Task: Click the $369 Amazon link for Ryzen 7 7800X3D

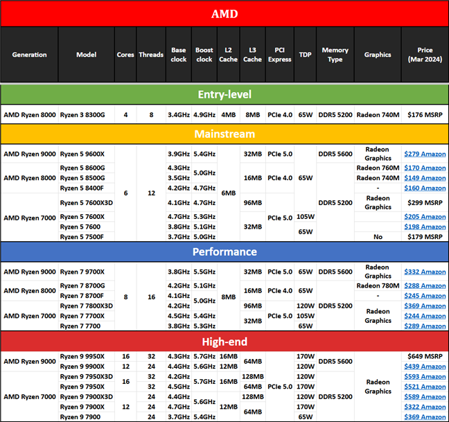Action: (x=425, y=306)
